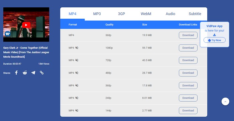Viewport: 234px width, 121px height.
Task: Download the 480p MP4 file
Action: tap(188, 73)
